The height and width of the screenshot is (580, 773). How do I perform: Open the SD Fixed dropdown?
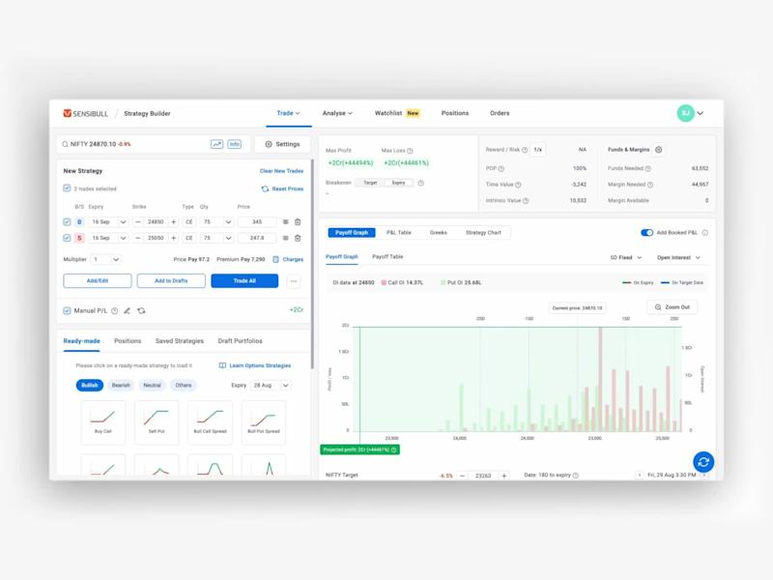click(626, 258)
